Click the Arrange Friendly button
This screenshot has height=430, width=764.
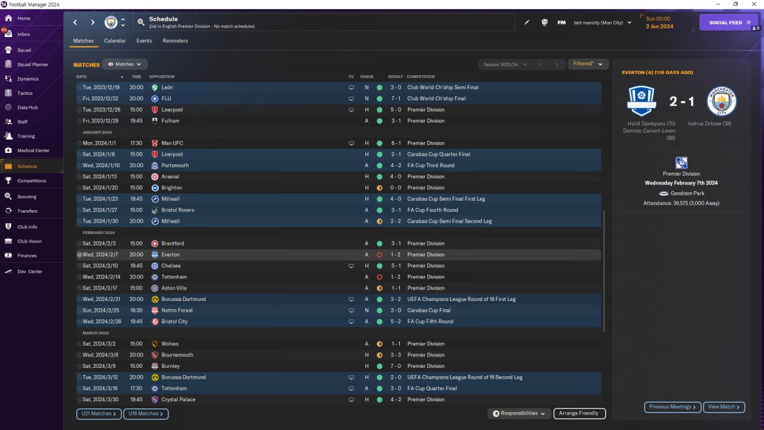tap(580, 413)
